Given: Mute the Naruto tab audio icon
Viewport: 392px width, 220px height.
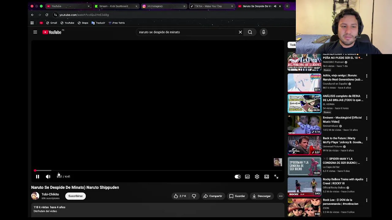Looking at the screenshot, I should point(275,6).
